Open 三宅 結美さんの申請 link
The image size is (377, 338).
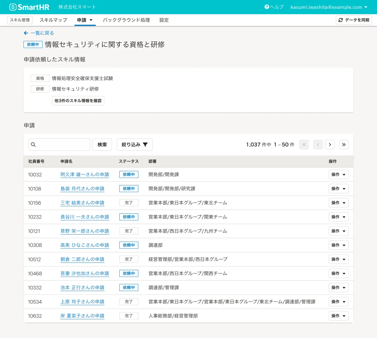point(82,203)
